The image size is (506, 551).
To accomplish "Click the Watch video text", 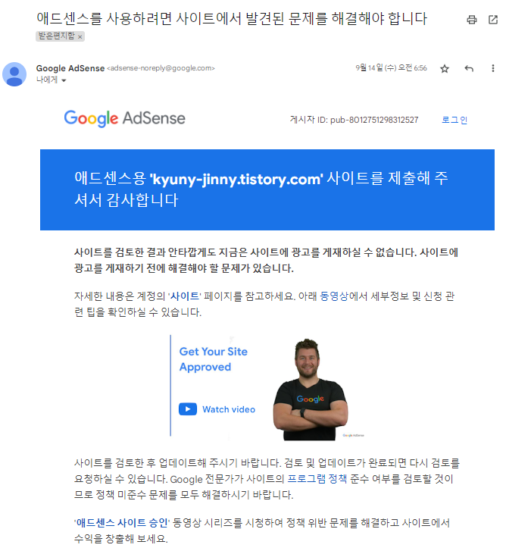I will pyautogui.click(x=229, y=409).
